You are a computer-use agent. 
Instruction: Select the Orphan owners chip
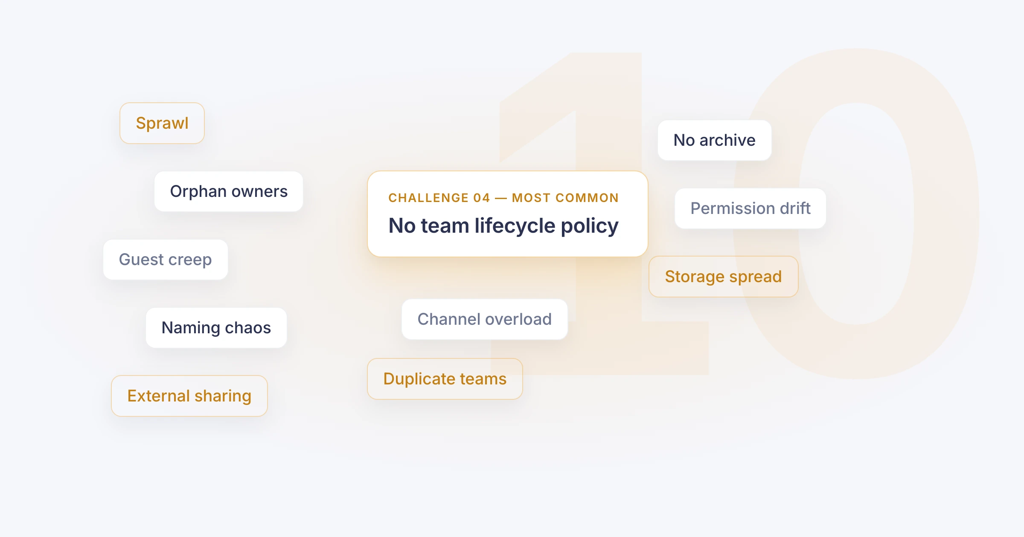click(229, 191)
